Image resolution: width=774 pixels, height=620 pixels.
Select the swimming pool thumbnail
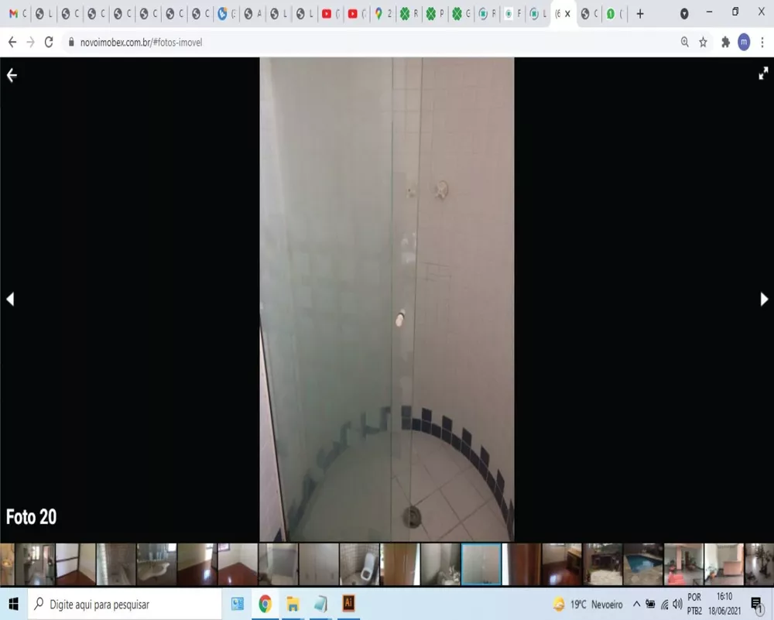pyautogui.click(x=642, y=564)
